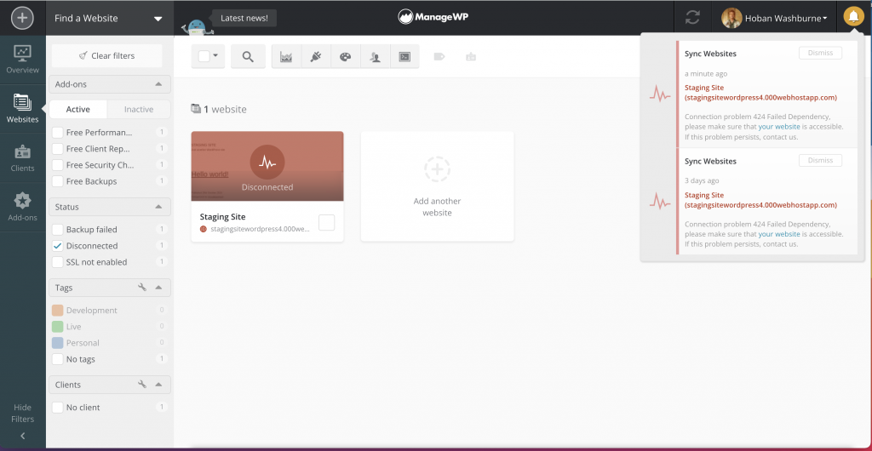Click the Development tag color swatch
872x451 pixels.
[x=57, y=311]
